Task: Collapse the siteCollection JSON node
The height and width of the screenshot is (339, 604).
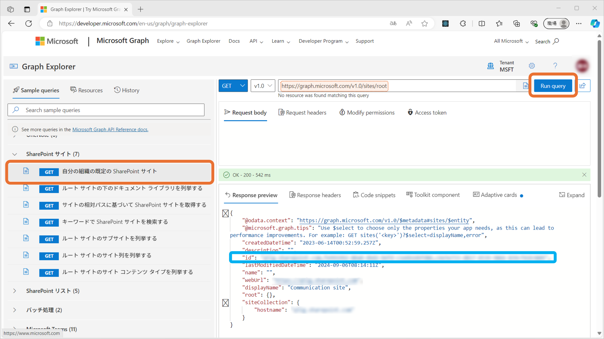Action: click(225, 303)
